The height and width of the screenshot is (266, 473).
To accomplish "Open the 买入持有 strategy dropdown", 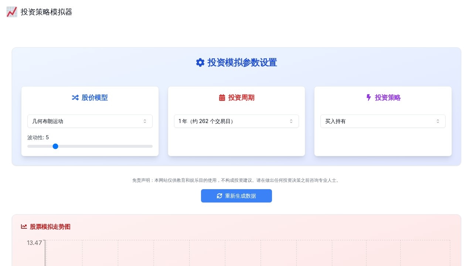I will (x=382, y=121).
